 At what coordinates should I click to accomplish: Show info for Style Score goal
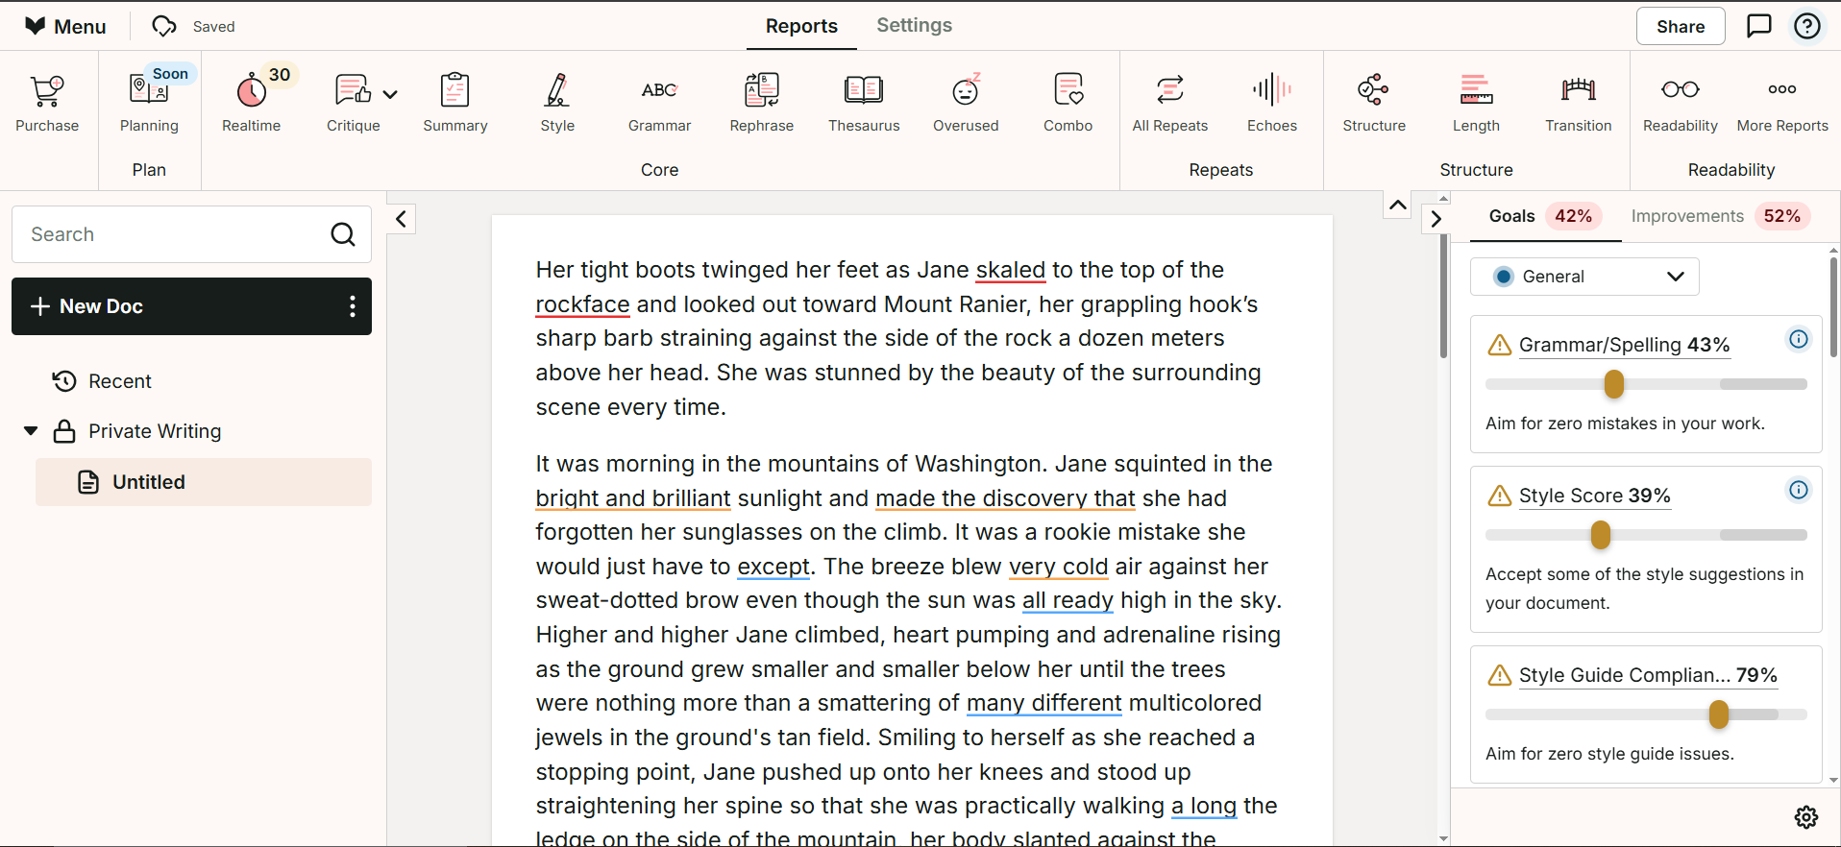point(1799,490)
